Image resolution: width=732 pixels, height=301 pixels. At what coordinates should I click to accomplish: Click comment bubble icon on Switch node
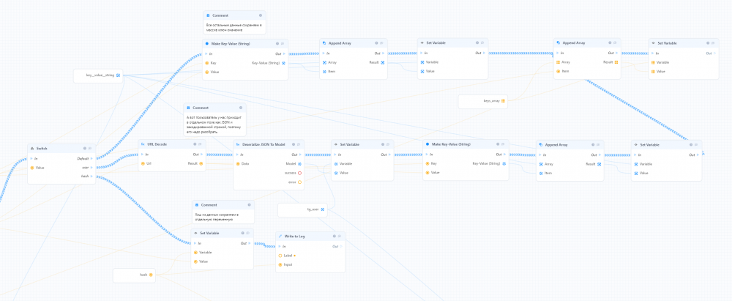click(x=91, y=148)
